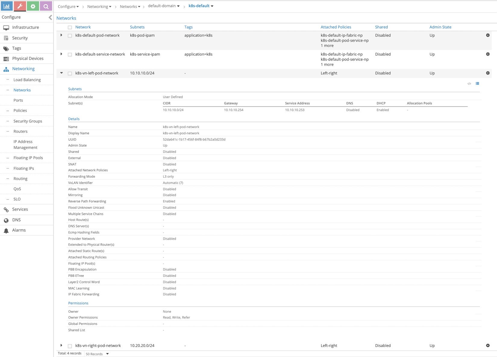Select Physical Devices in the sidebar
This screenshot has width=497, height=357.
28,58
